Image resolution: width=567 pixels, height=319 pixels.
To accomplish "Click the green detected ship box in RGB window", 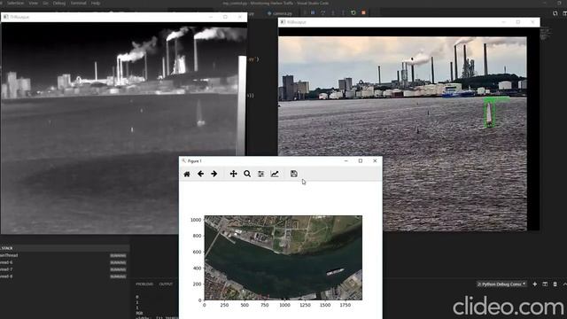I will click(x=489, y=113).
